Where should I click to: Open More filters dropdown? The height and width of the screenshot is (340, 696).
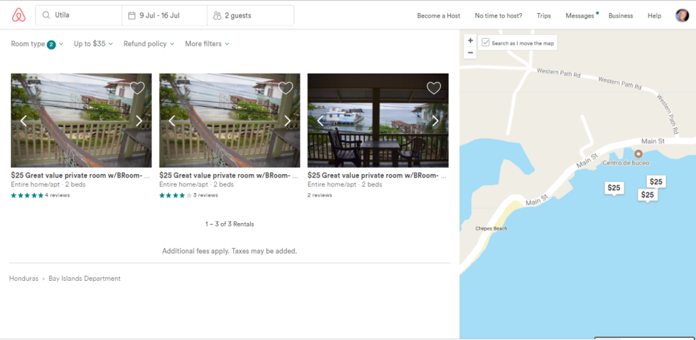(207, 44)
